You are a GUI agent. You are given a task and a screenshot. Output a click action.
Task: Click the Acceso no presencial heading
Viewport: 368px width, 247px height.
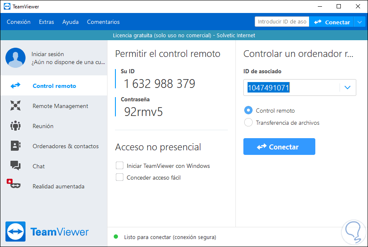158,147
